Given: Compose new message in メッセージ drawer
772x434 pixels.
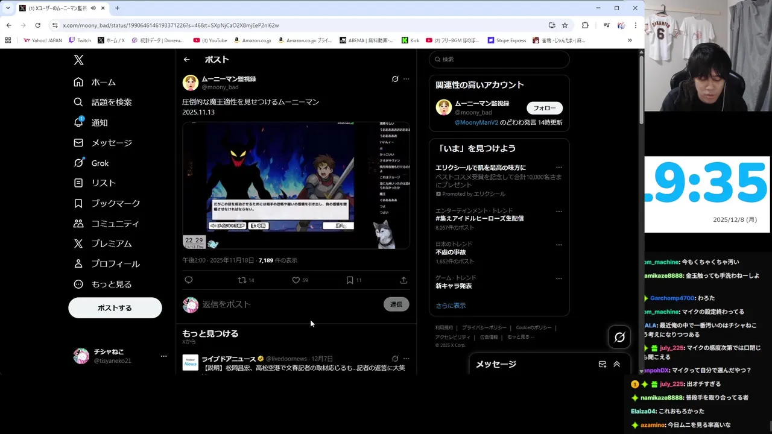Looking at the screenshot, I should click(602, 364).
